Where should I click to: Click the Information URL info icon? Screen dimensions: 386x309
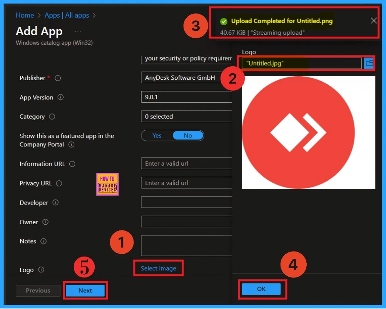[x=72, y=164]
